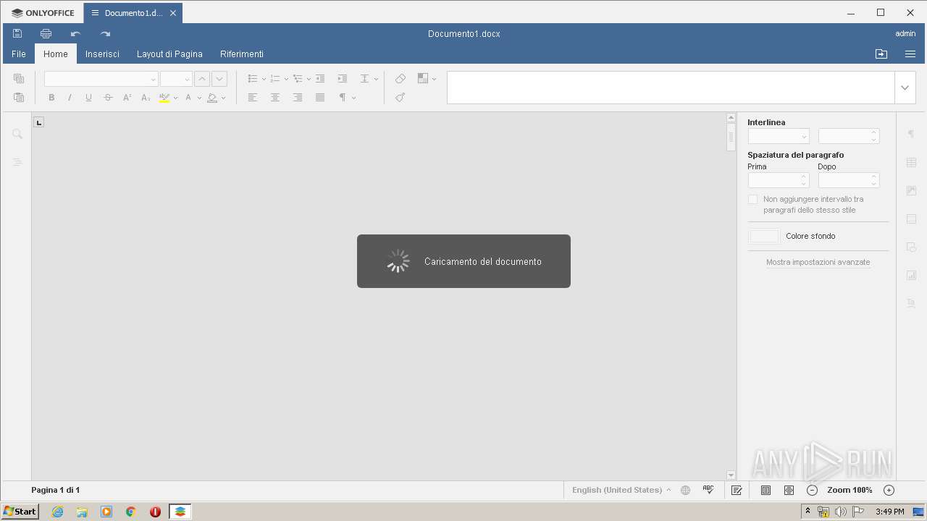927x521 pixels.
Task: Open the font color dropdown arrow
Action: [x=199, y=98]
